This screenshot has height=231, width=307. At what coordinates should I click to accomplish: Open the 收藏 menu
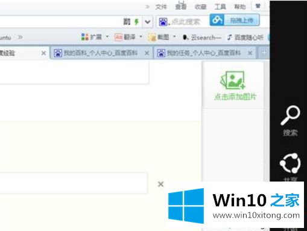click(x=200, y=7)
